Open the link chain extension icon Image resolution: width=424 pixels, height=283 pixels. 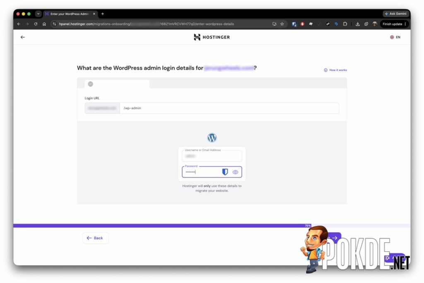tap(328, 24)
